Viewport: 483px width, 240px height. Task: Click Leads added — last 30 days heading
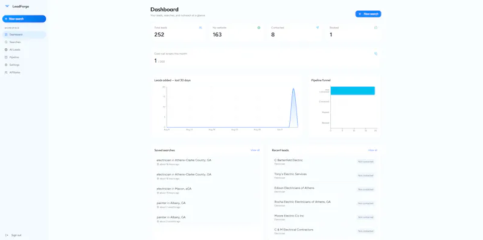[x=173, y=80]
